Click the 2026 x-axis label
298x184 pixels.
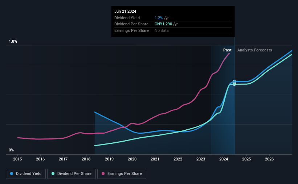269,159
